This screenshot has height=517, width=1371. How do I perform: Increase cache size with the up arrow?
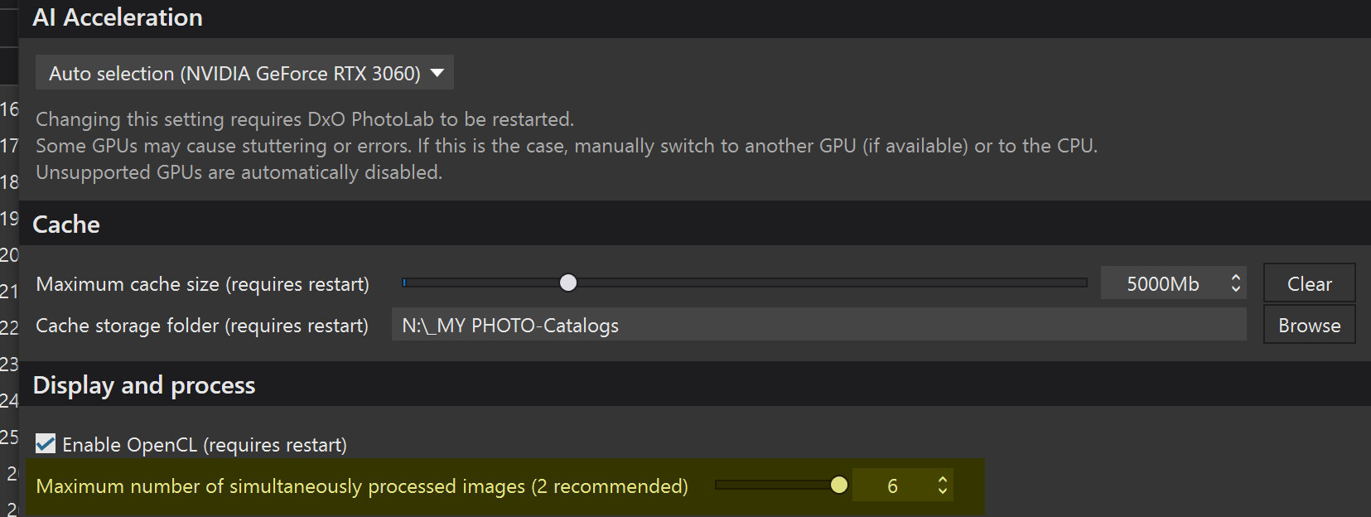click(x=1236, y=278)
